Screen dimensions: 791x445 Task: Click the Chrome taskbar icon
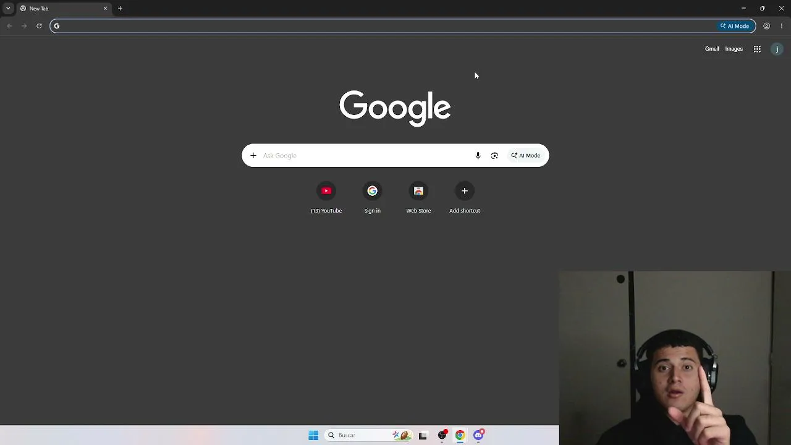tap(460, 435)
